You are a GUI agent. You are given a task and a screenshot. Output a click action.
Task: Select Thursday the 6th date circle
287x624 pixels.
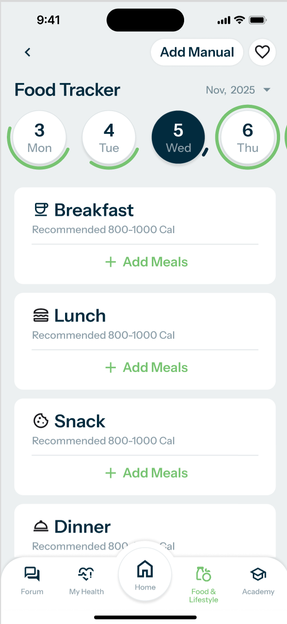(248, 138)
